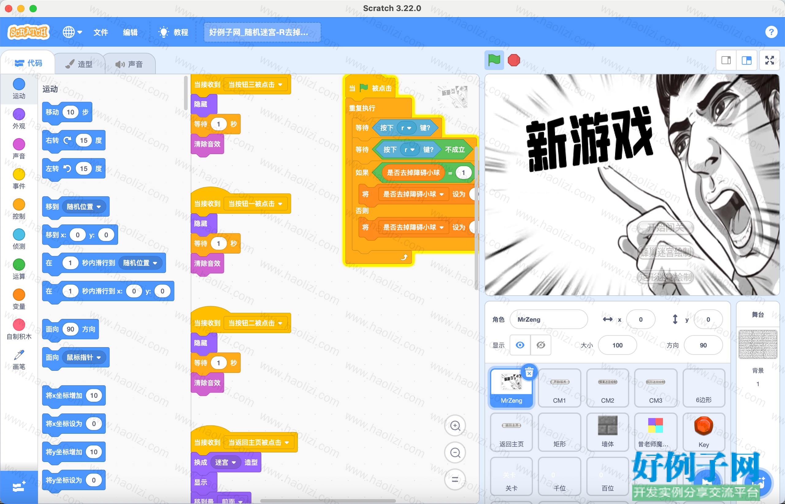This screenshot has height=504, width=785.
Task: Click the 移动 10 步 block
Action: (67, 112)
